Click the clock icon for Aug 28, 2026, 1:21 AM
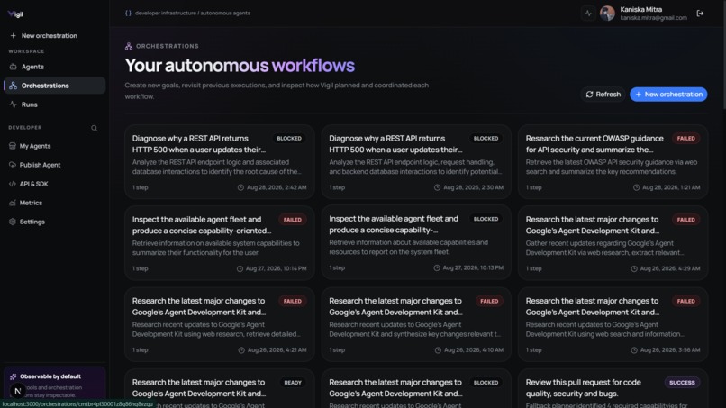Image resolution: width=726 pixels, height=408 pixels. tap(636, 187)
